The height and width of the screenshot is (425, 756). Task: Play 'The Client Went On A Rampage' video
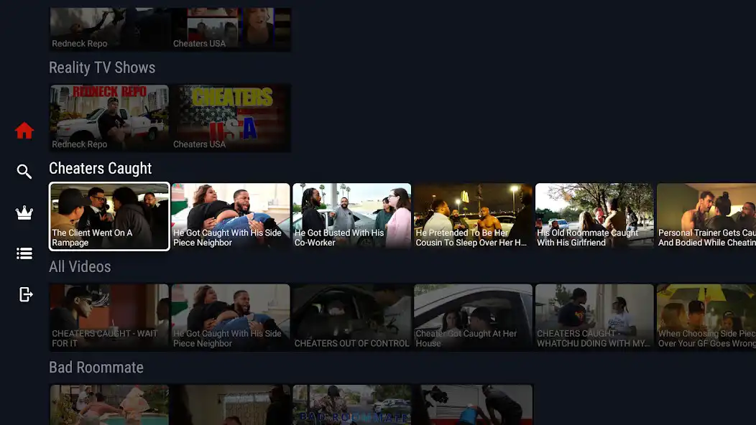point(109,216)
